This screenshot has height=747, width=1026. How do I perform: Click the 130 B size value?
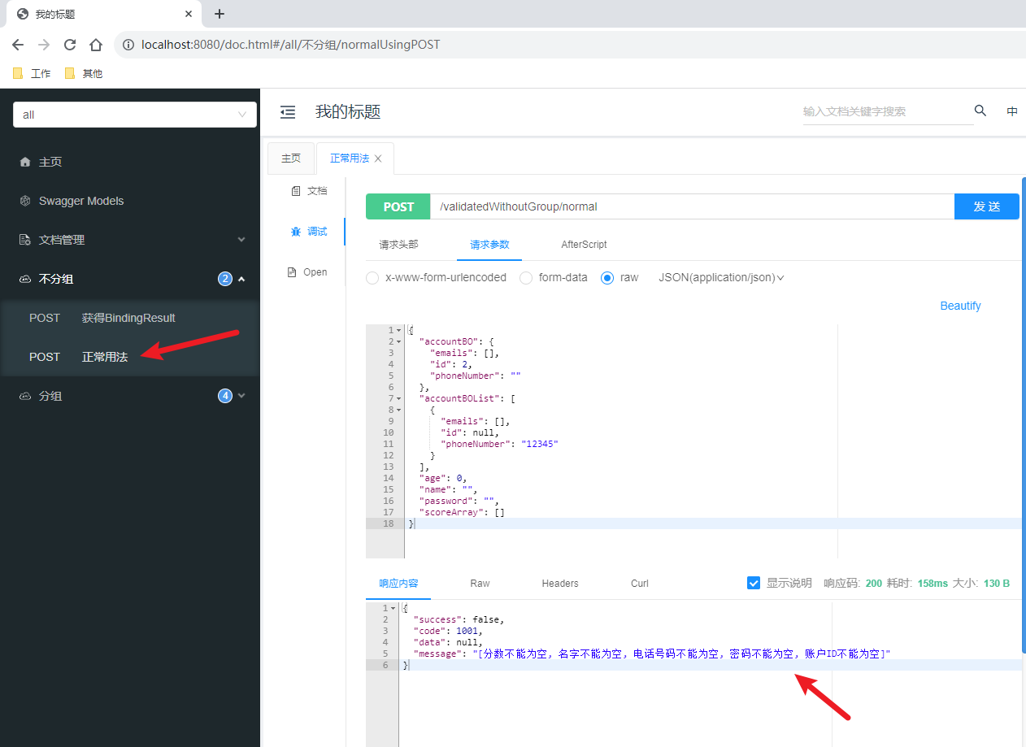(996, 583)
